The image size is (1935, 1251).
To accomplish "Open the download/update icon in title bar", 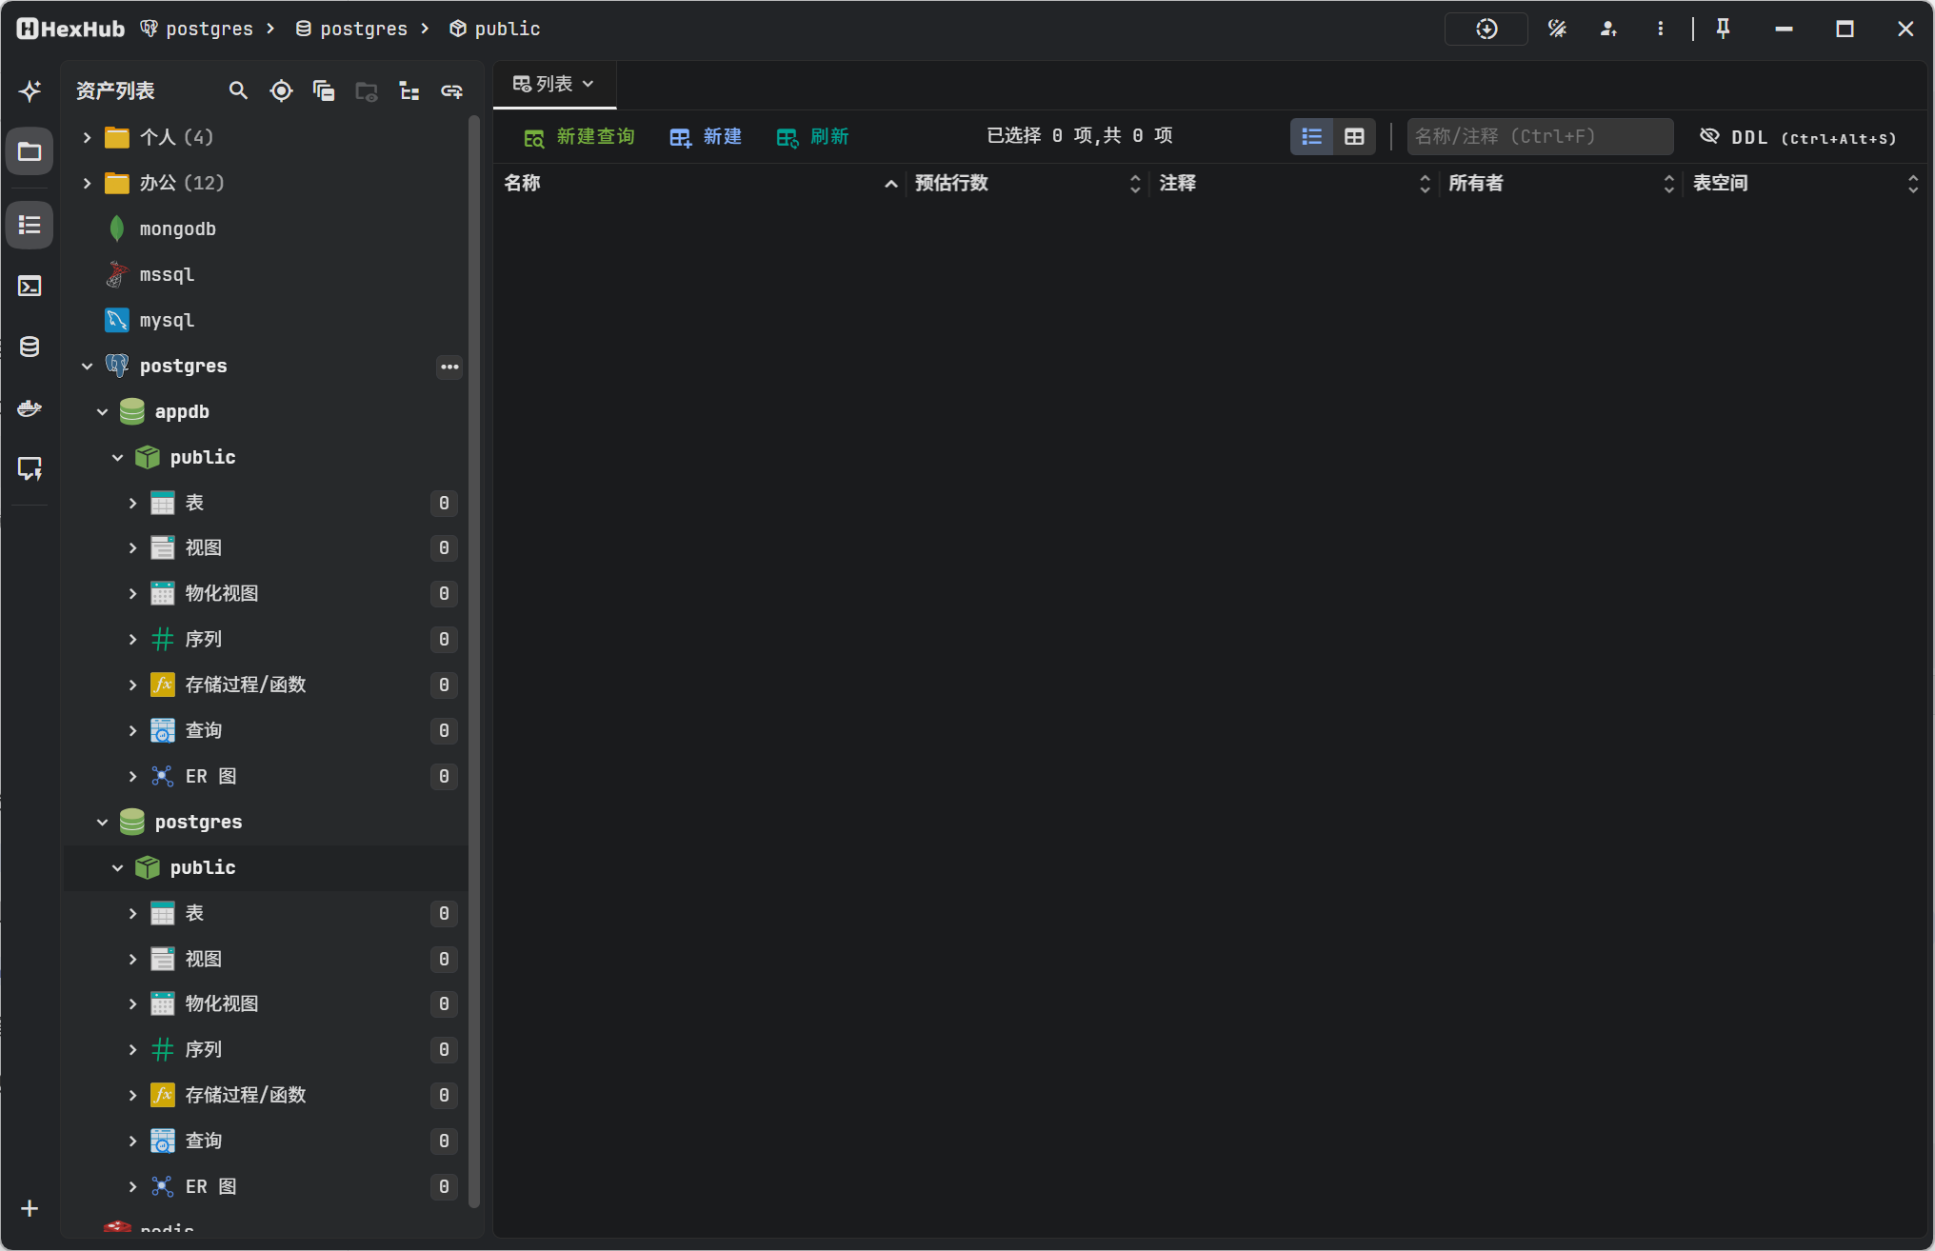I will click(1486, 29).
